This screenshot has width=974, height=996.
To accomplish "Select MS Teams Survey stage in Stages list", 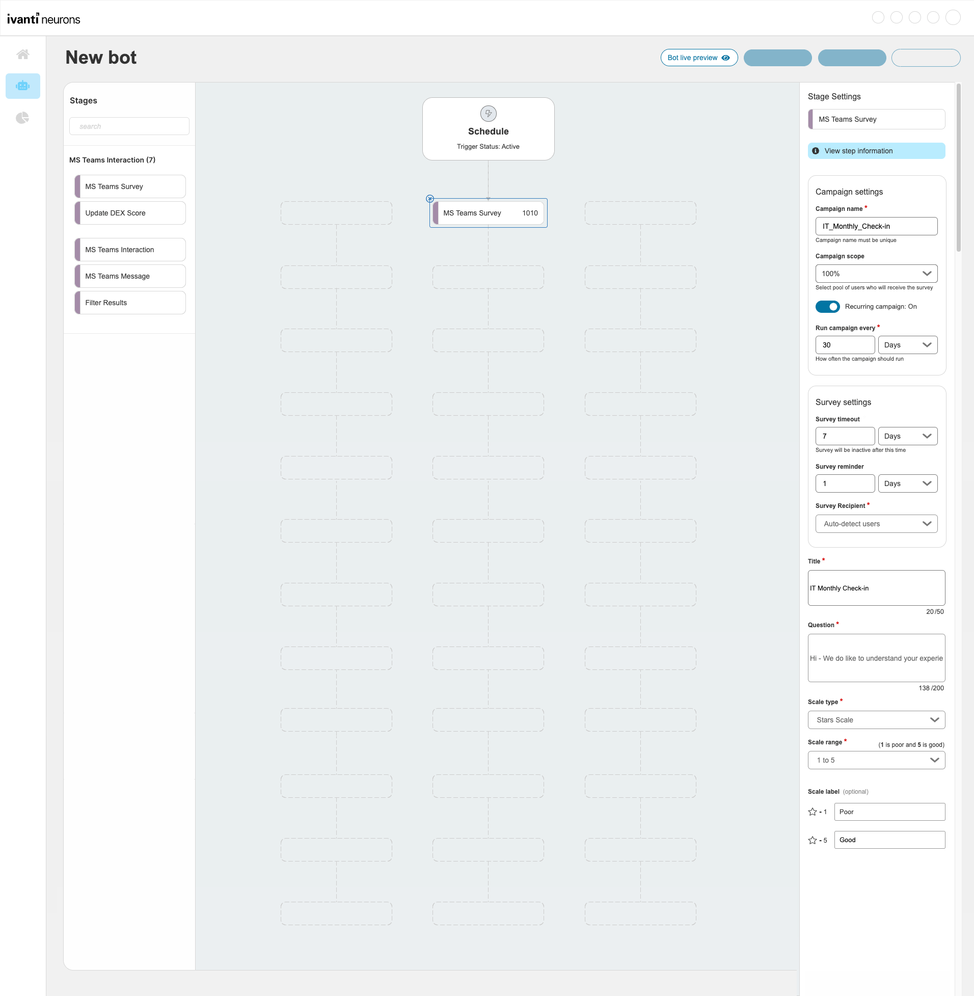I will coord(130,186).
